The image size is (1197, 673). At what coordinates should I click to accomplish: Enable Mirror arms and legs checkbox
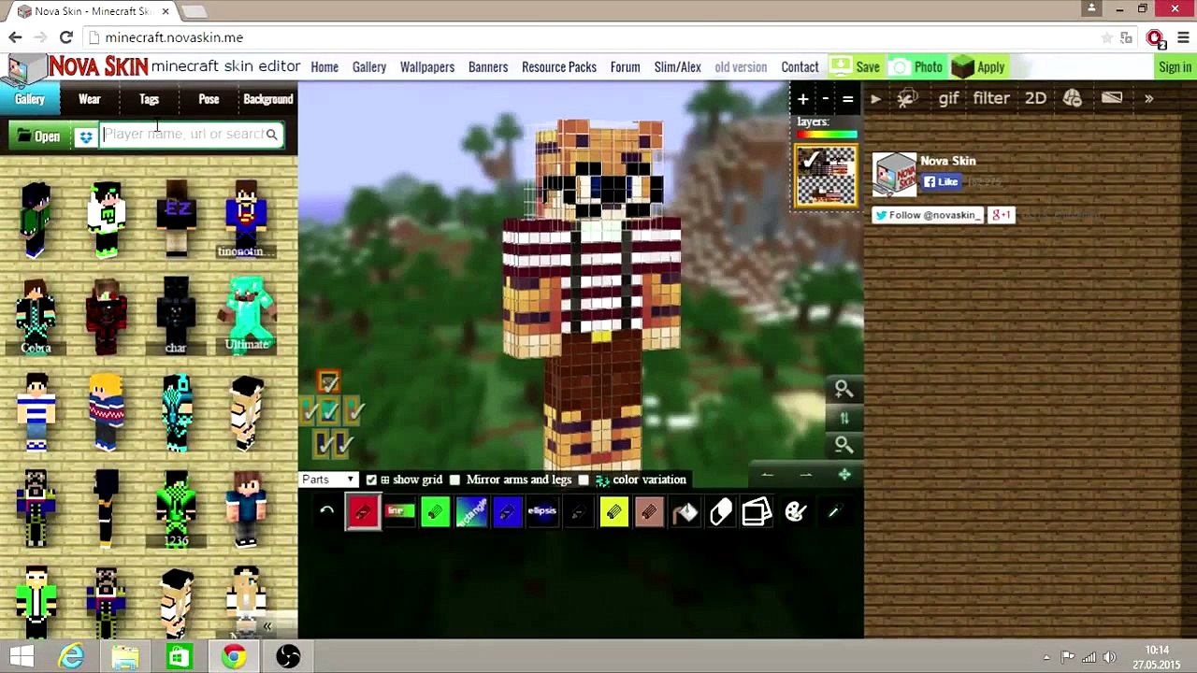coord(454,480)
